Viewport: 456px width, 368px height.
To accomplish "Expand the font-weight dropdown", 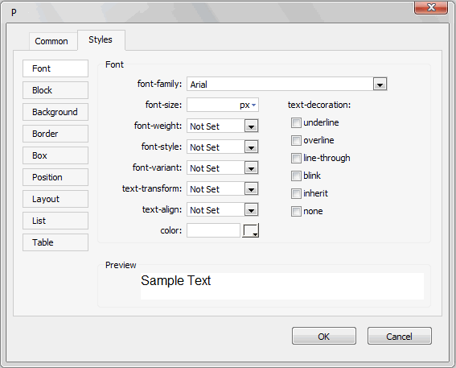I will click(x=251, y=126).
